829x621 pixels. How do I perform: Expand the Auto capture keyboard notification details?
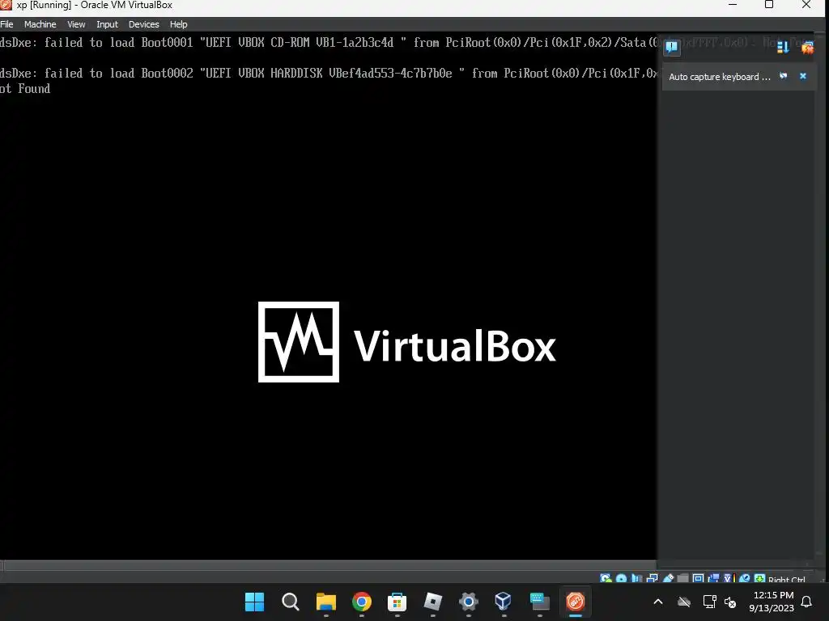point(784,76)
